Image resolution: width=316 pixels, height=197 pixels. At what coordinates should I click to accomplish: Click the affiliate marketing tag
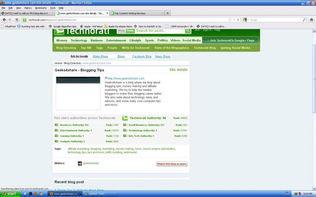(x=78, y=149)
